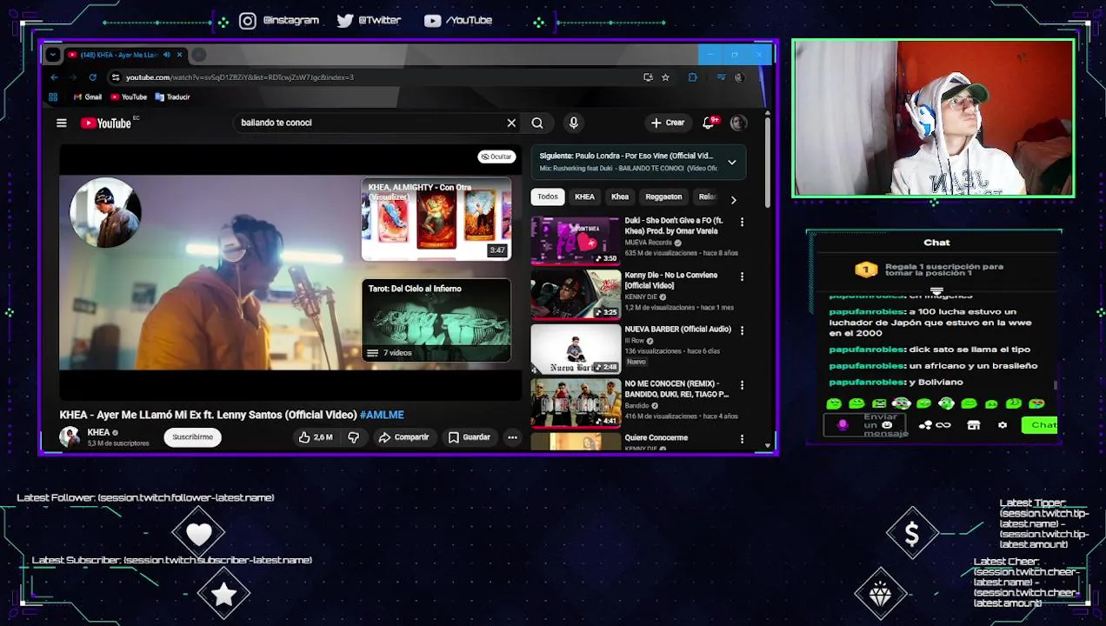Open options for Duki She Don't Give a FO
Screen dimensions: 1106x626
[x=742, y=223]
